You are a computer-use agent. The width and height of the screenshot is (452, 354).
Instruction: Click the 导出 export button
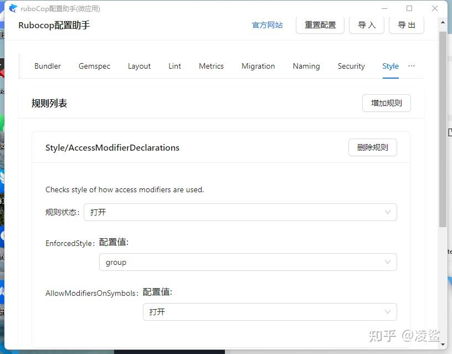click(406, 25)
